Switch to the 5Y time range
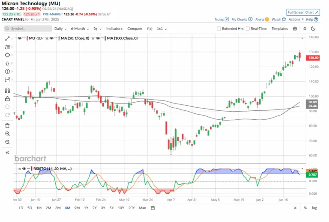Image resolution: width=329 pixels, height=222 pixels. pyautogui.click(x=111, y=208)
